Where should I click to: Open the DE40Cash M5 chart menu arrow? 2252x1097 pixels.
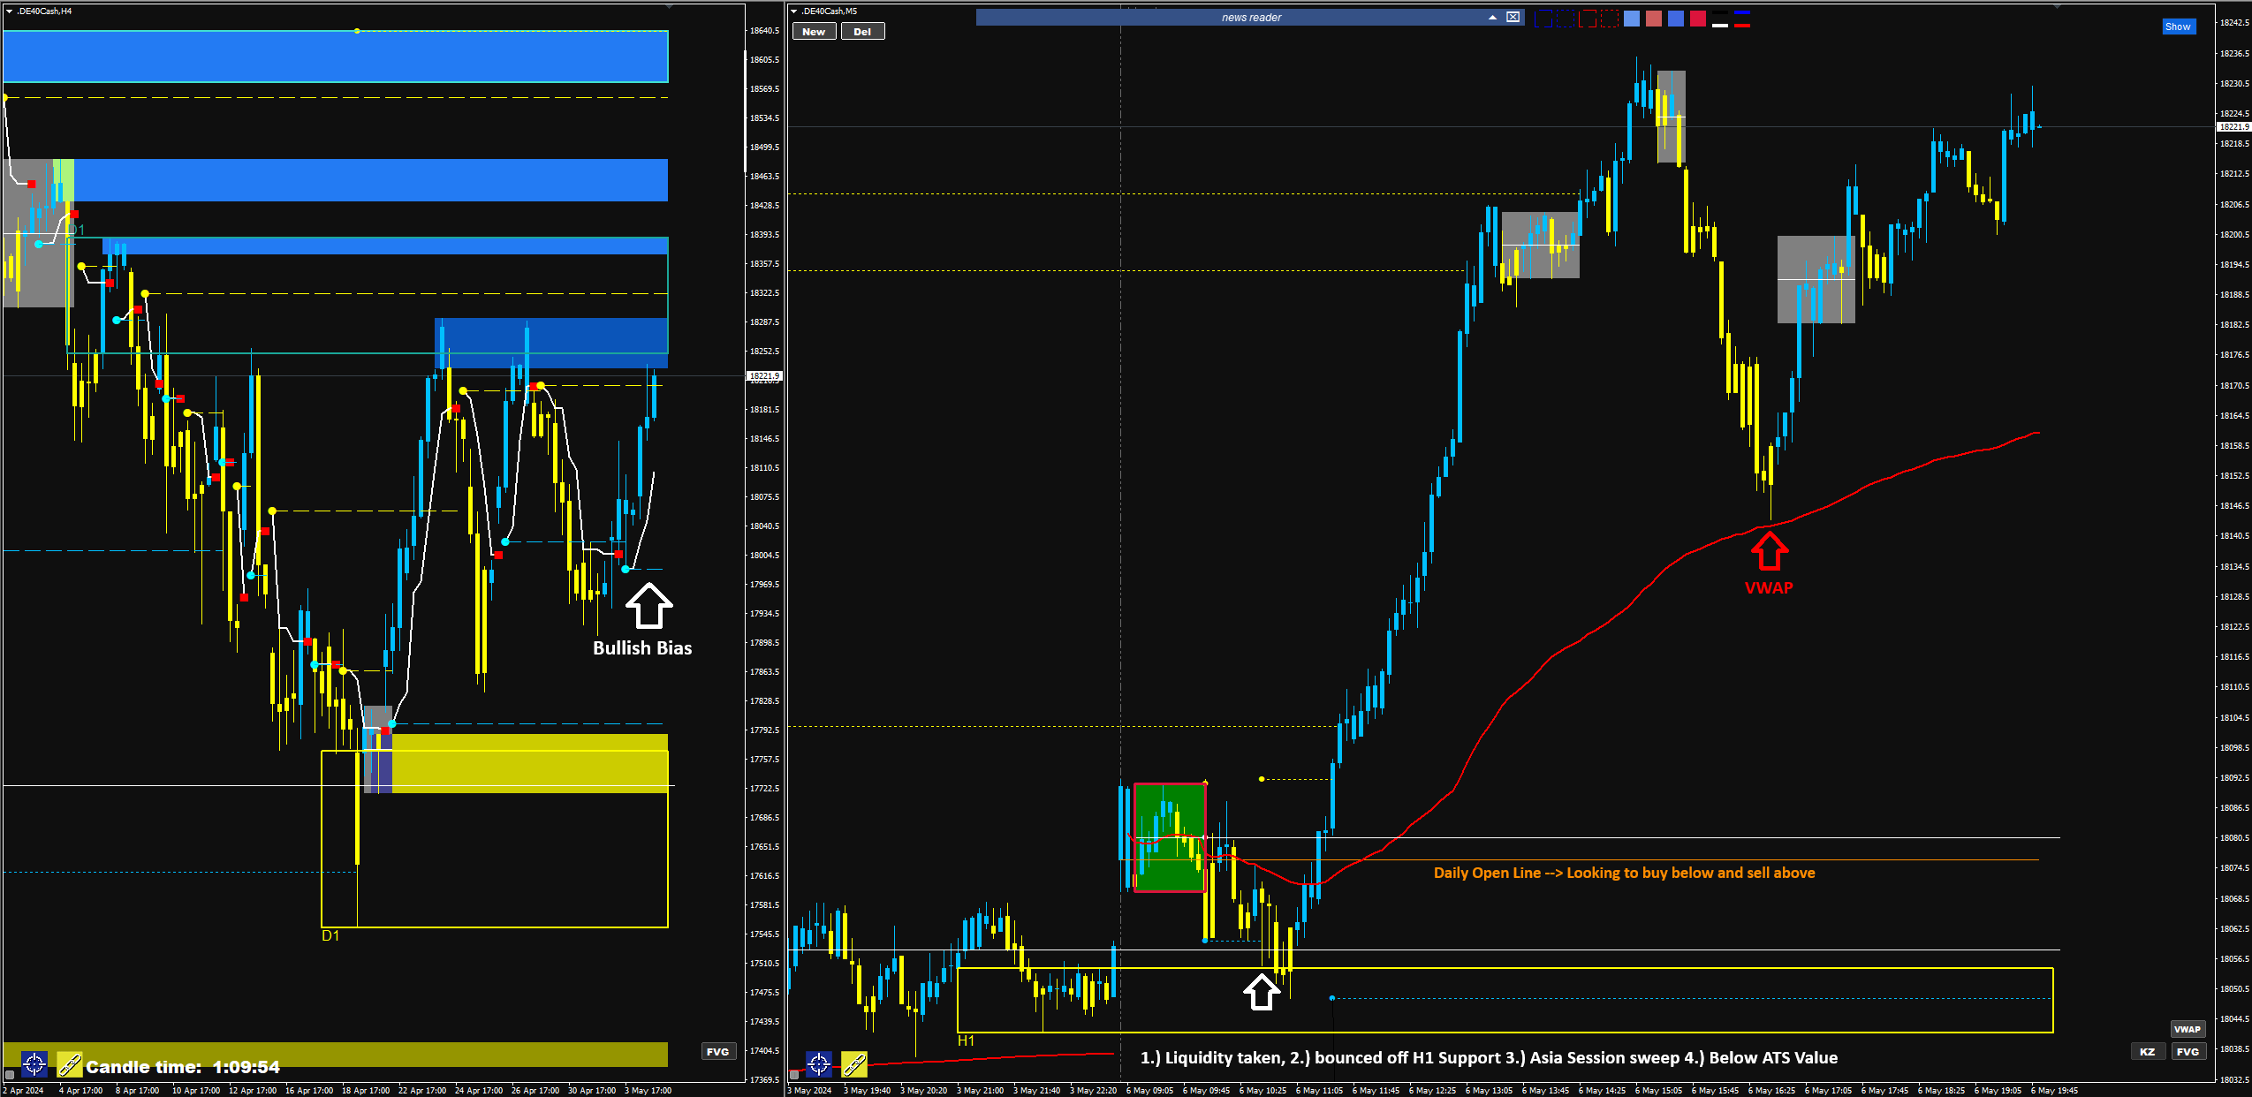(x=794, y=11)
